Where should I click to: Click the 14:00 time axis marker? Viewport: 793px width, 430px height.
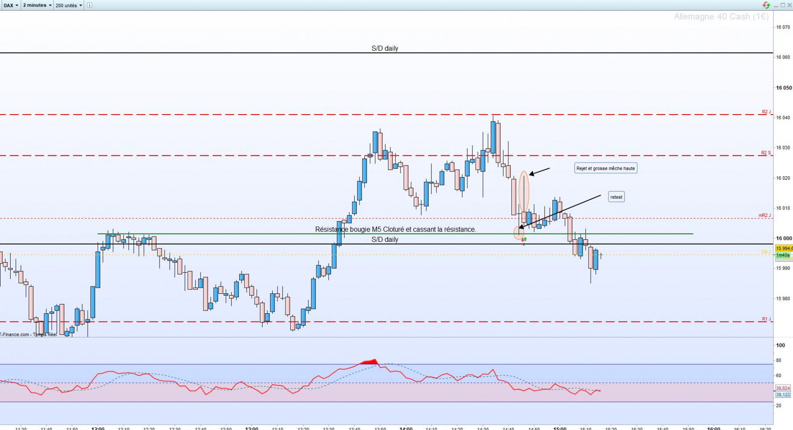click(x=406, y=428)
